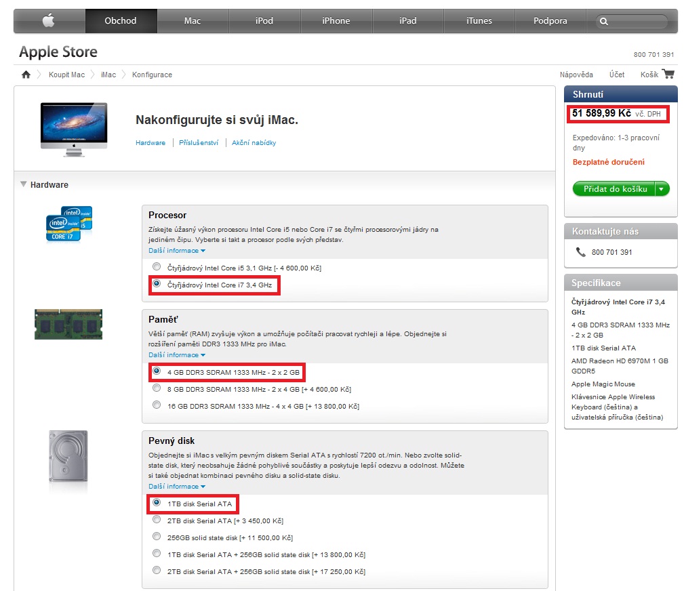The height and width of the screenshot is (591, 684).
Task: Open the Nápověda link
Action: tap(576, 75)
